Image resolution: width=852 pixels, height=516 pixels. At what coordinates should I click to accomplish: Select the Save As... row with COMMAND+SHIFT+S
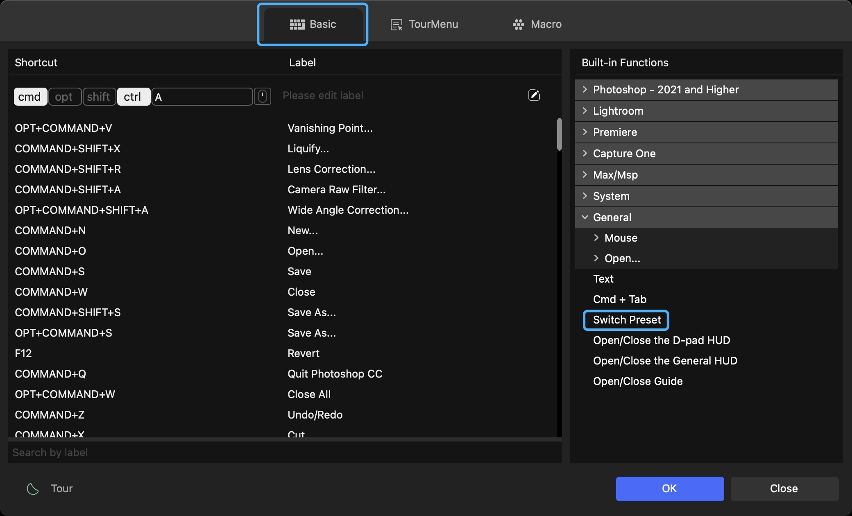pos(283,312)
